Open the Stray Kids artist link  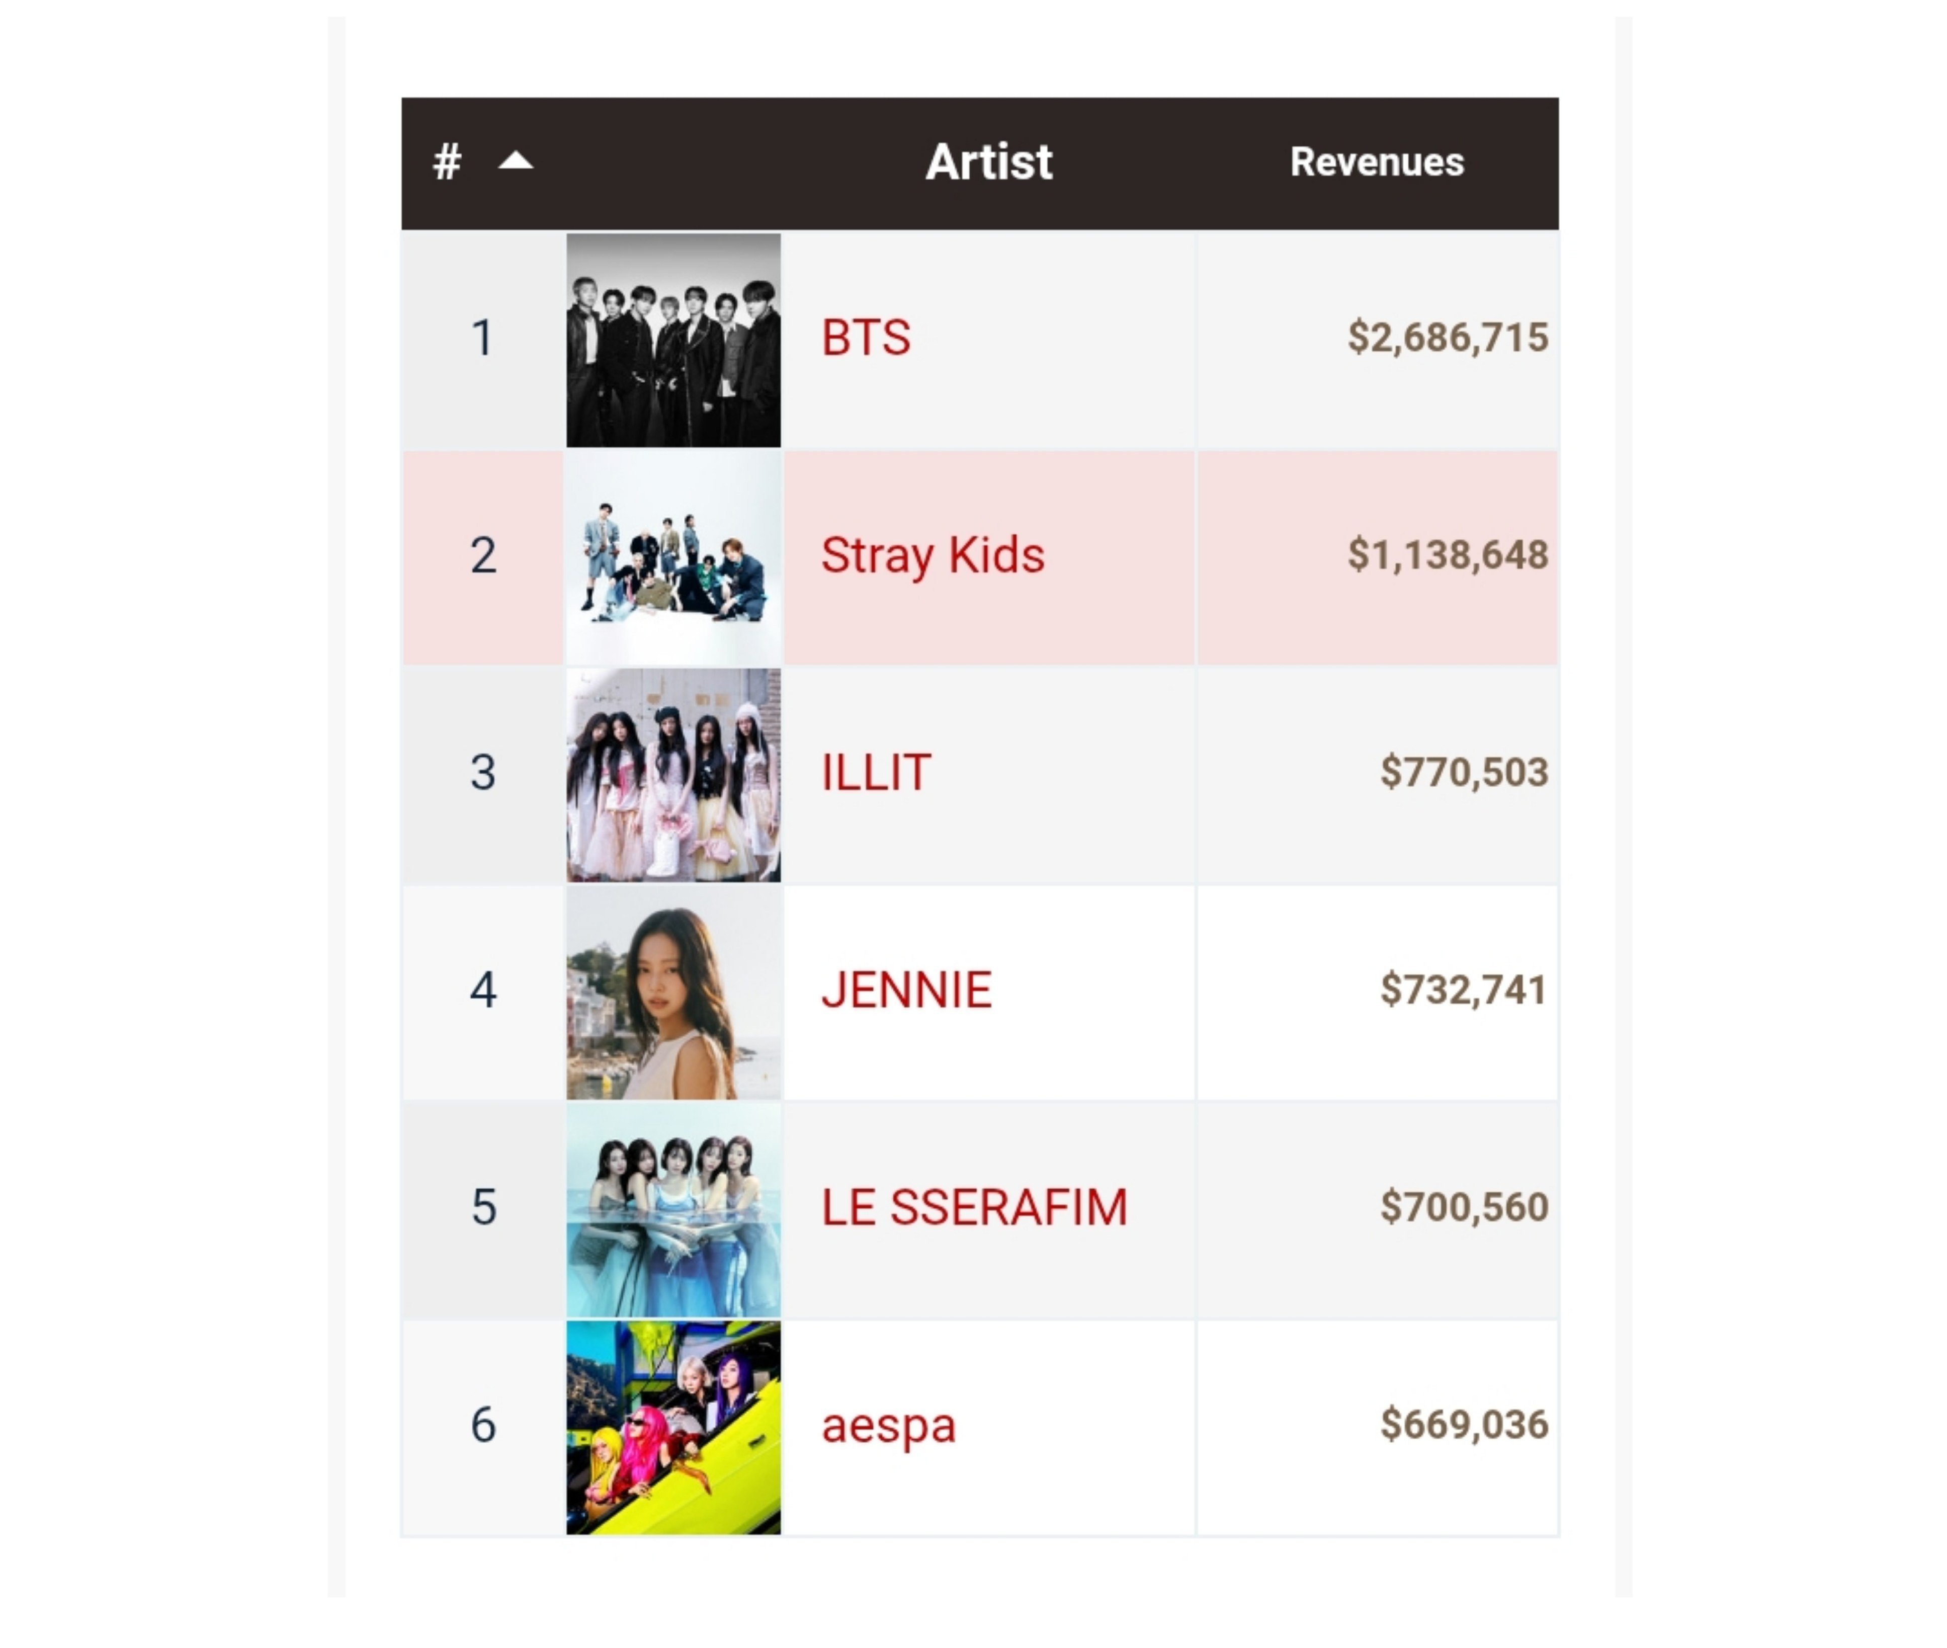click(x=933, y=556)
